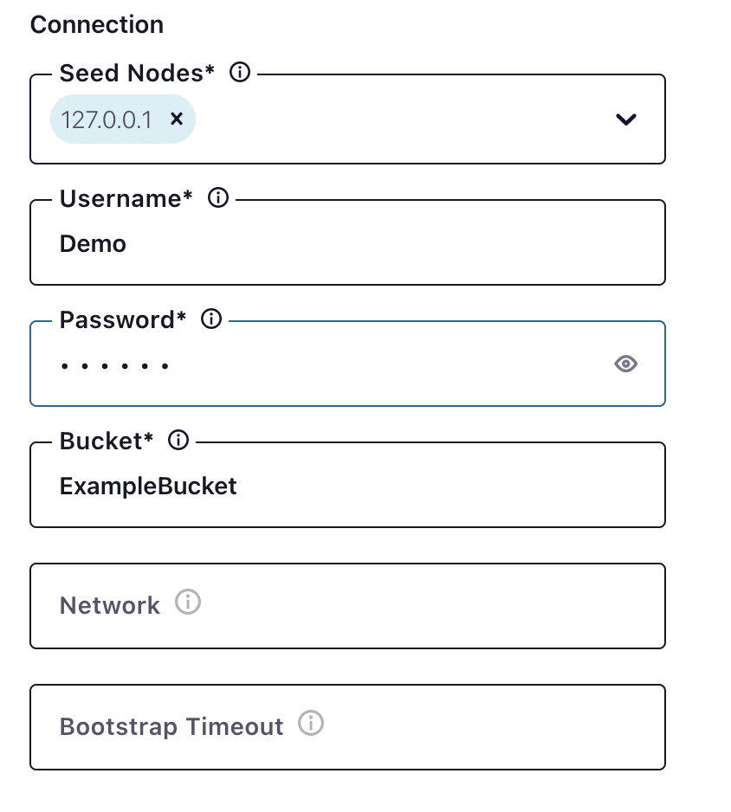Open the seed node selection list
The width and height of the screenshot is (731, 812).
click(625, 120)
